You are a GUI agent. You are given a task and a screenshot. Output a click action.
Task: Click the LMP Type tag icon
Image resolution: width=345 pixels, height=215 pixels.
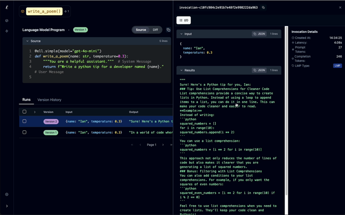[x=293, y=66]
